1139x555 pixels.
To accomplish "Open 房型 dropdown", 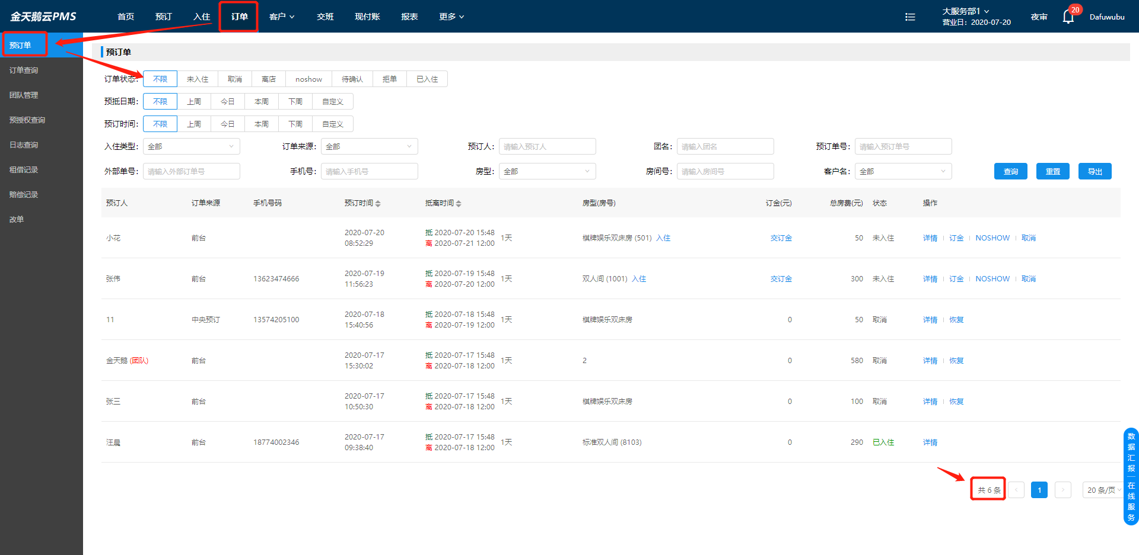I will [x=548, y=171].
